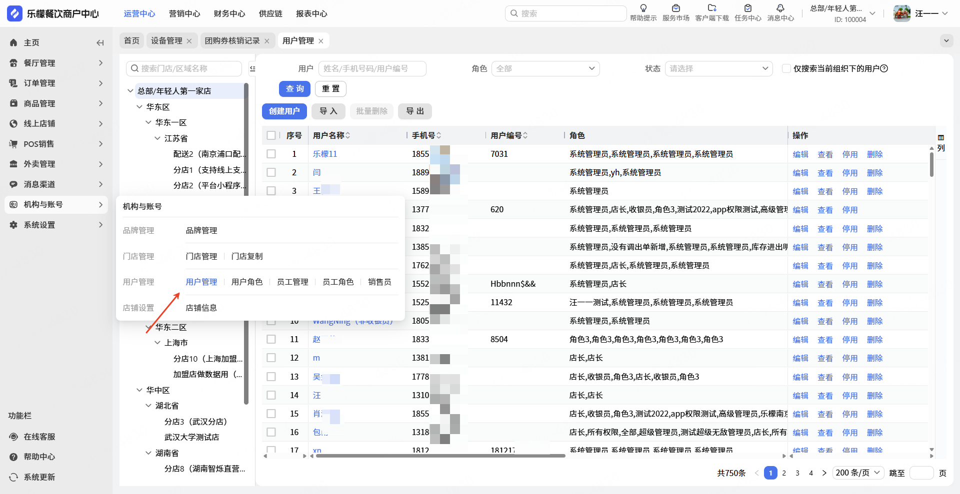The height and width of the screenshot is (494, 960).
Task: Collapse the 华东区 tree node
Action: pyautogui.click(x=139, y=107)
